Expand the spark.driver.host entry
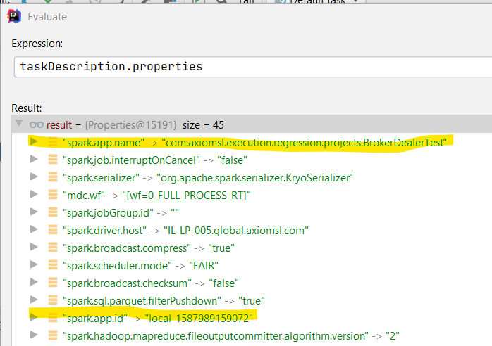492x346 pixels. (x=34, y=229)
